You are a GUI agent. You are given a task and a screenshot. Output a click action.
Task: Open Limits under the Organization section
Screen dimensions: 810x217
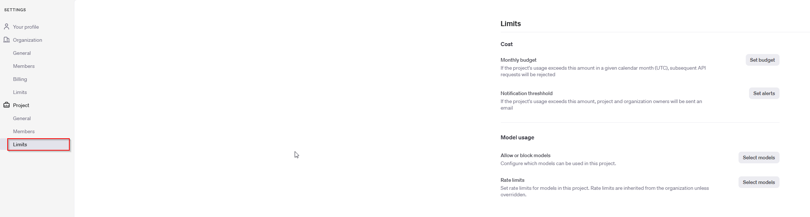(20, 92)
